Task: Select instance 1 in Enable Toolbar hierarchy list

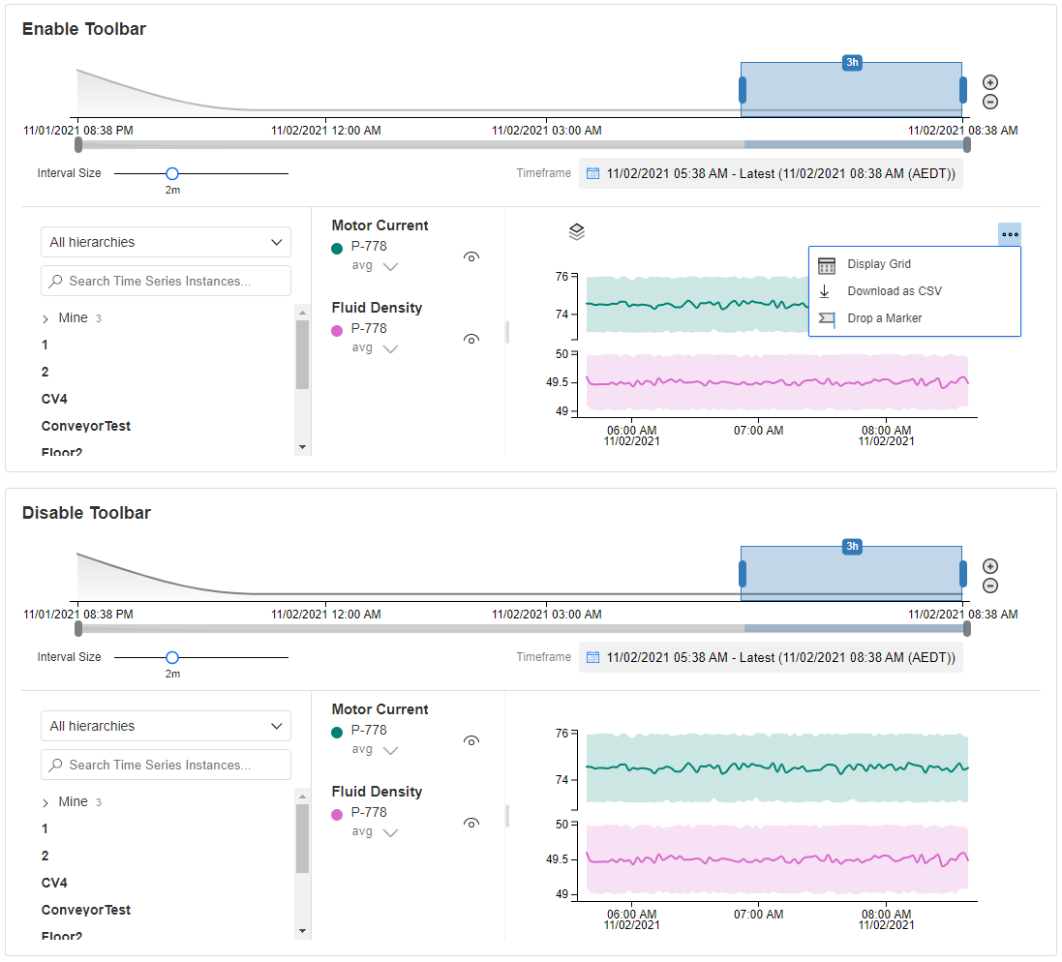Action: point(45,346)
